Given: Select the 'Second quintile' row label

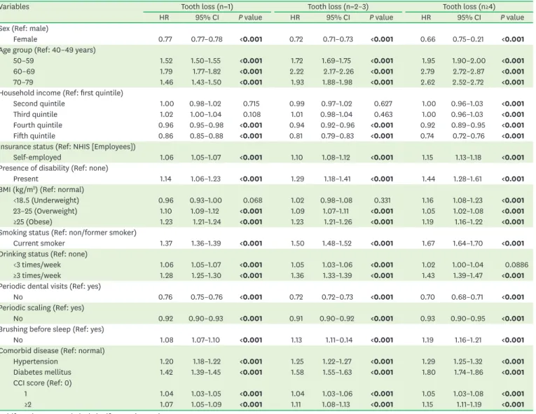Looking at the screenshot, I should [39, 104].
